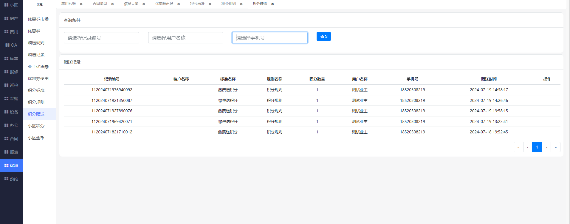Image resolution: width=570 pixels, height=224 pixels.
Task: Close the 积分标准 tab
Action: click(210, 4)
